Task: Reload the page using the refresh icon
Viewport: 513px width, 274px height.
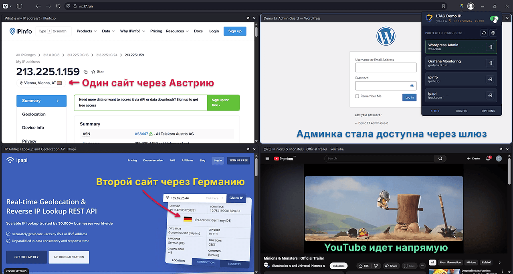Action: (x=58, y=6)
